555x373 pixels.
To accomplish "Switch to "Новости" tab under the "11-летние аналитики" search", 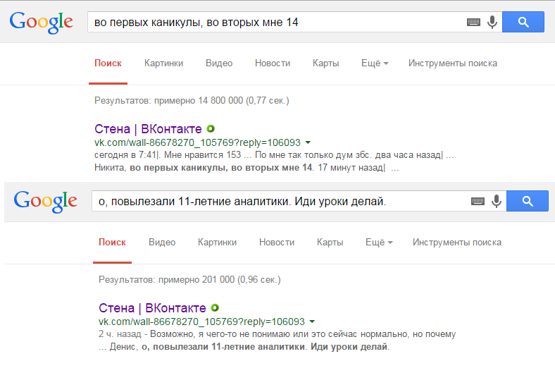I will click(x=277, y=243).
